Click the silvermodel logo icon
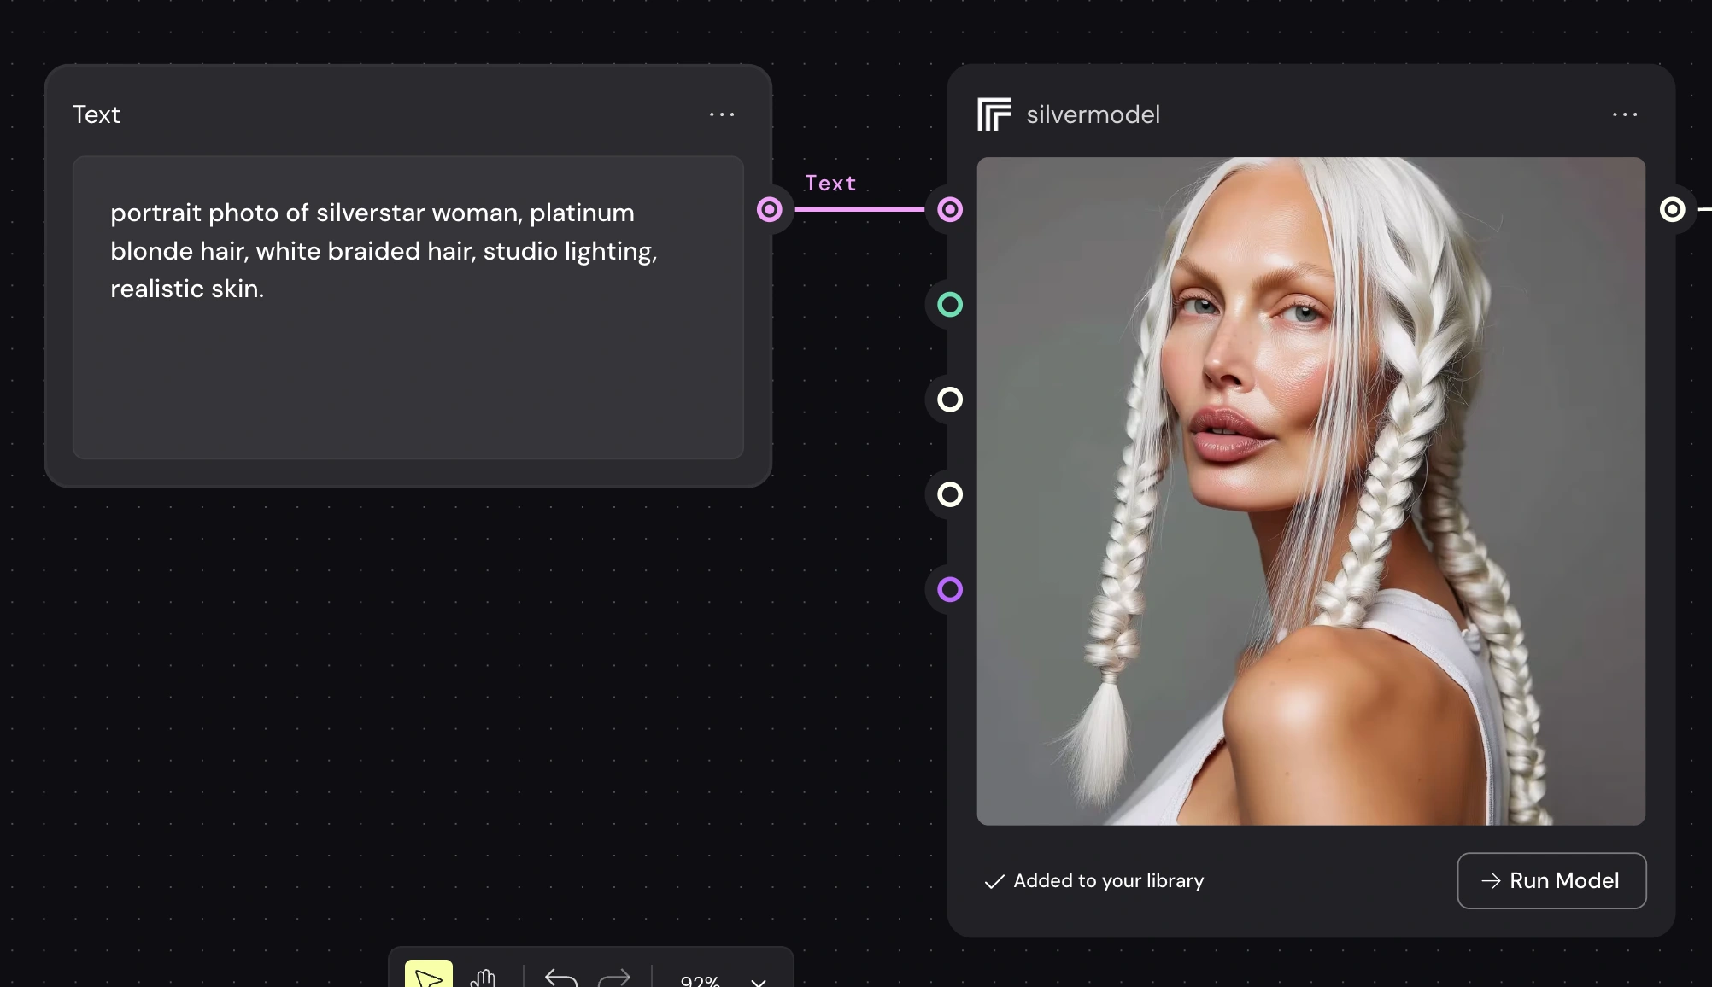 [994, 114]
